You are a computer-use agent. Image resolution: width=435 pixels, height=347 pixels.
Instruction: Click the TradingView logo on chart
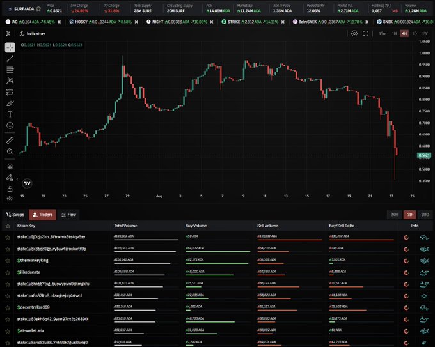(27, 183)
